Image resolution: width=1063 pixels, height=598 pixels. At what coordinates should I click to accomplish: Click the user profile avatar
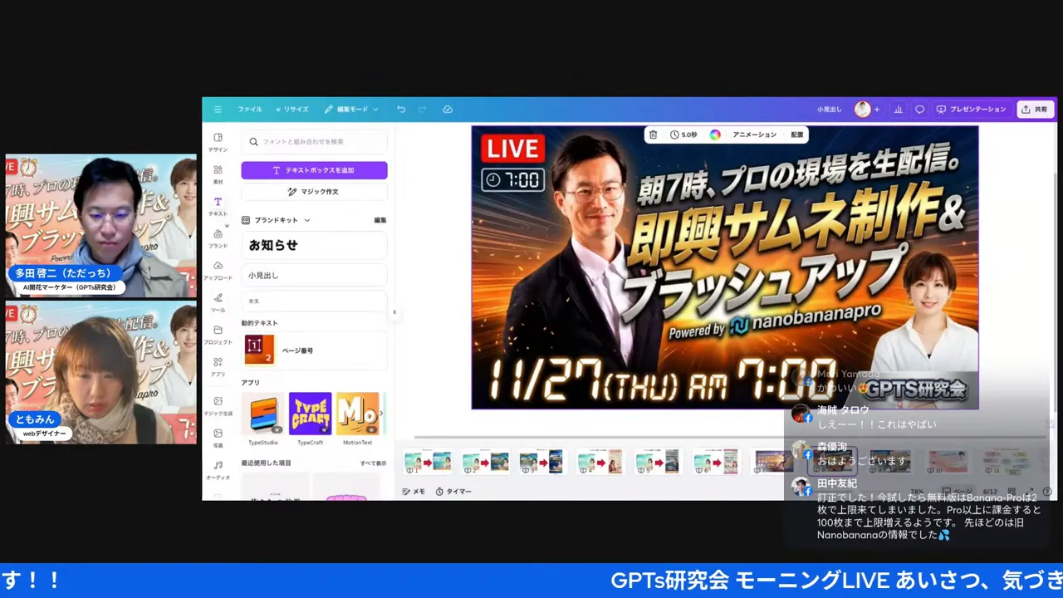pyautogui.click(x=862, y=110)
